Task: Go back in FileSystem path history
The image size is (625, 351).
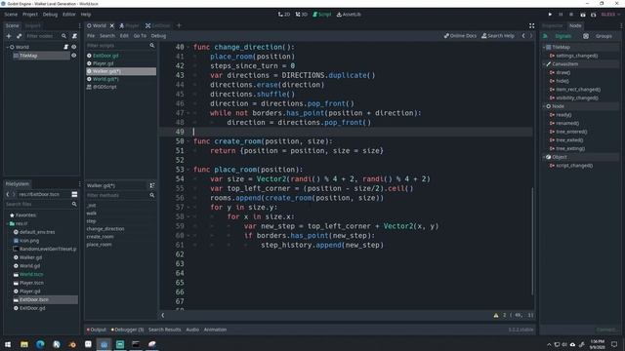Action: 8,194
